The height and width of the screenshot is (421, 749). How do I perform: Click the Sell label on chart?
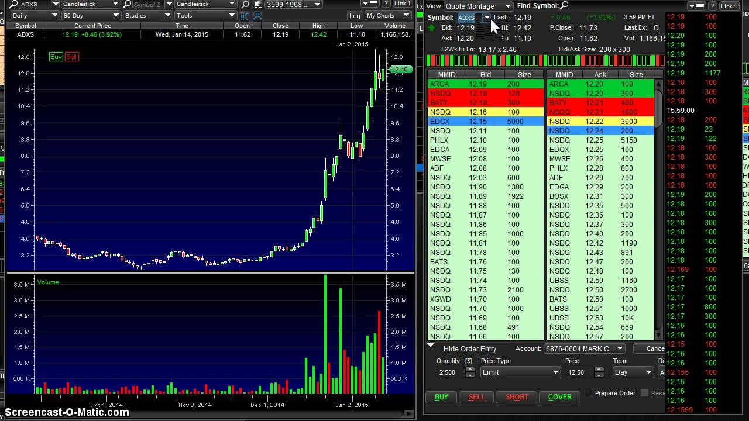[71, 57]
